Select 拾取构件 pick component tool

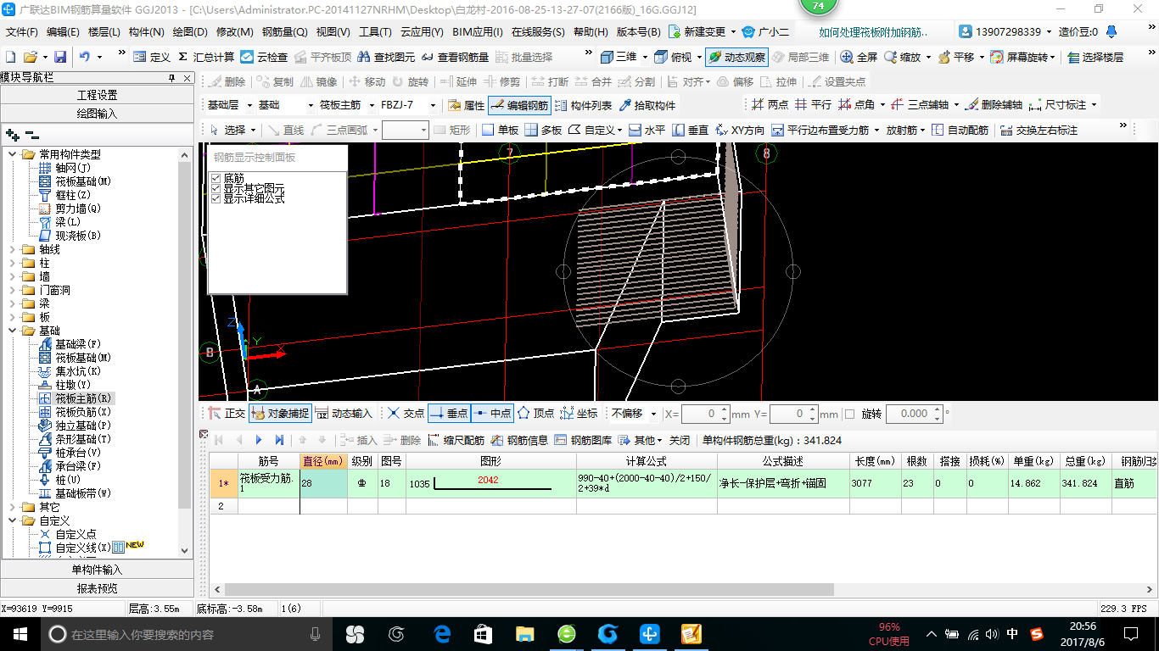(x=647, y=105)
